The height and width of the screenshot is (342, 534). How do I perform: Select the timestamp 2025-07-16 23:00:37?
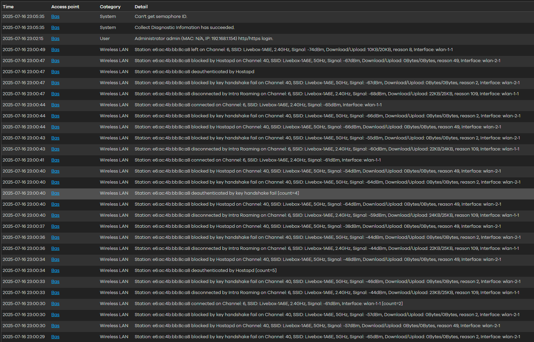click(x=23, y=226)
